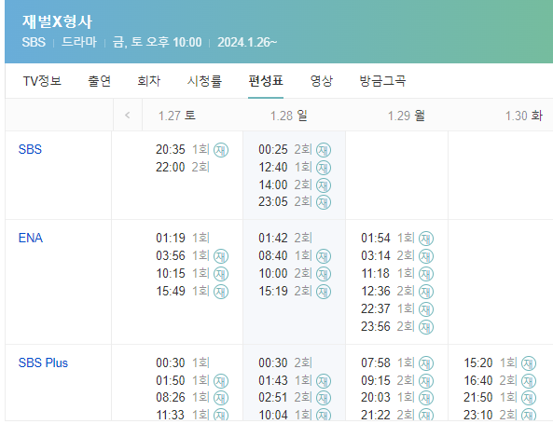Click rerun badge beside SBS 23:05 2회

[x=323, y=202]
